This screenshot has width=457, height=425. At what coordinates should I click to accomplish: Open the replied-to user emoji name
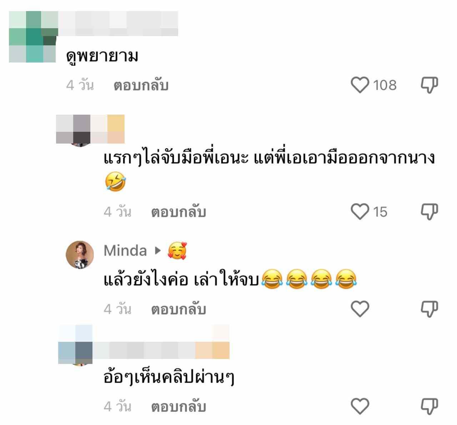coord(177,251)
